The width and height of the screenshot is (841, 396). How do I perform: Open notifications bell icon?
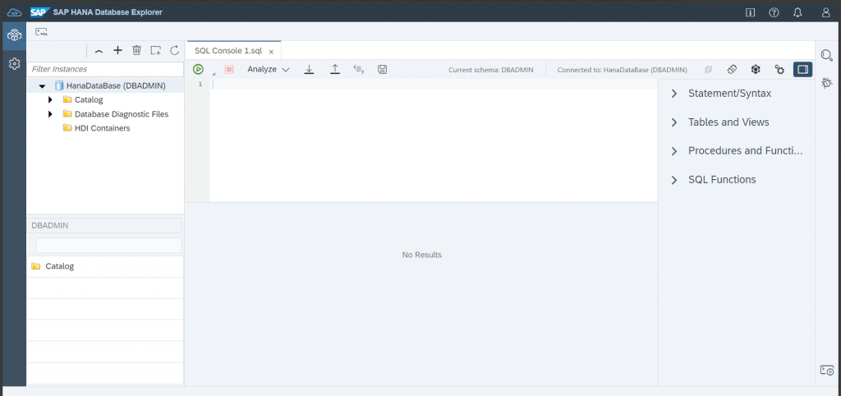pos(798,12)
